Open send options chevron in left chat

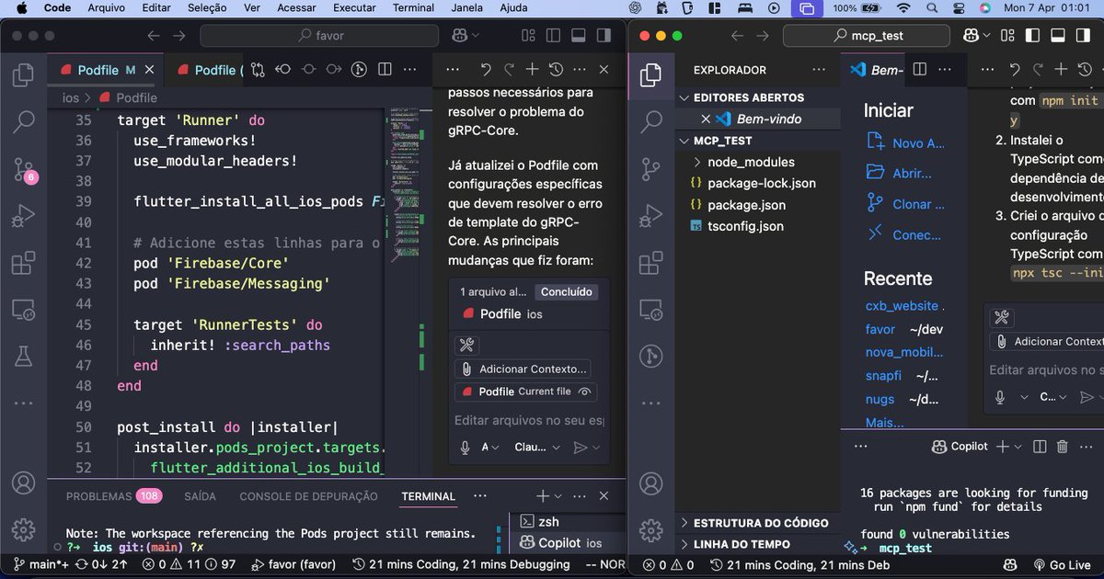click(596, 448)
